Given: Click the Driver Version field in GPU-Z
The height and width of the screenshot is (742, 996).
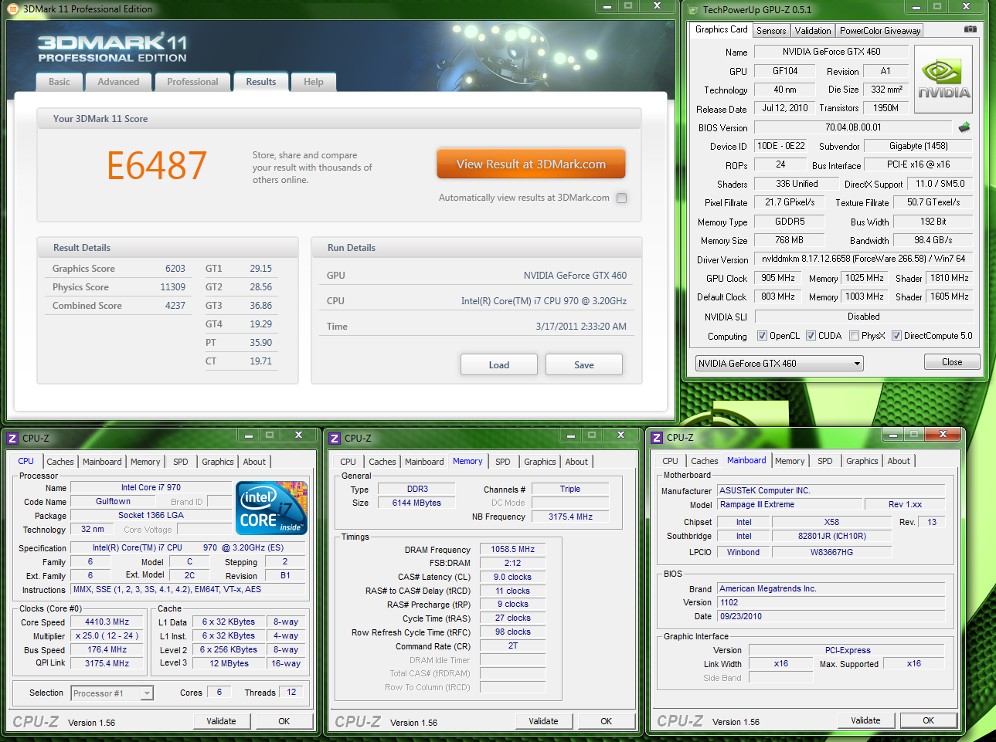Looking at the screenshot, I should pos(863,259).
